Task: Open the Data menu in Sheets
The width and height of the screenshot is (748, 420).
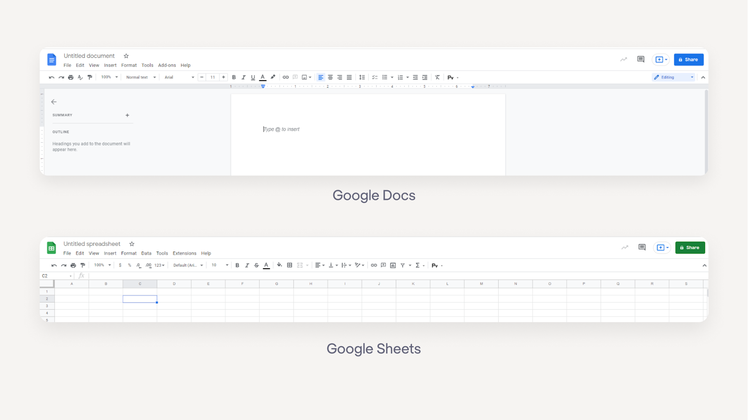Action: click(146, 253)
